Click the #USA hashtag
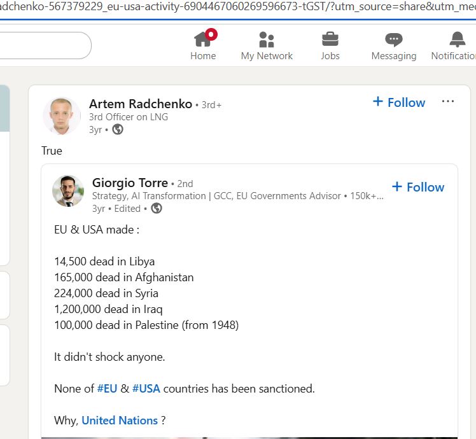 click(146, 389)
